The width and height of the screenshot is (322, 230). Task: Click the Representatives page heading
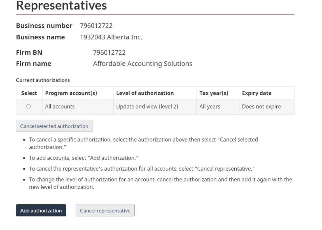(61, 5)
